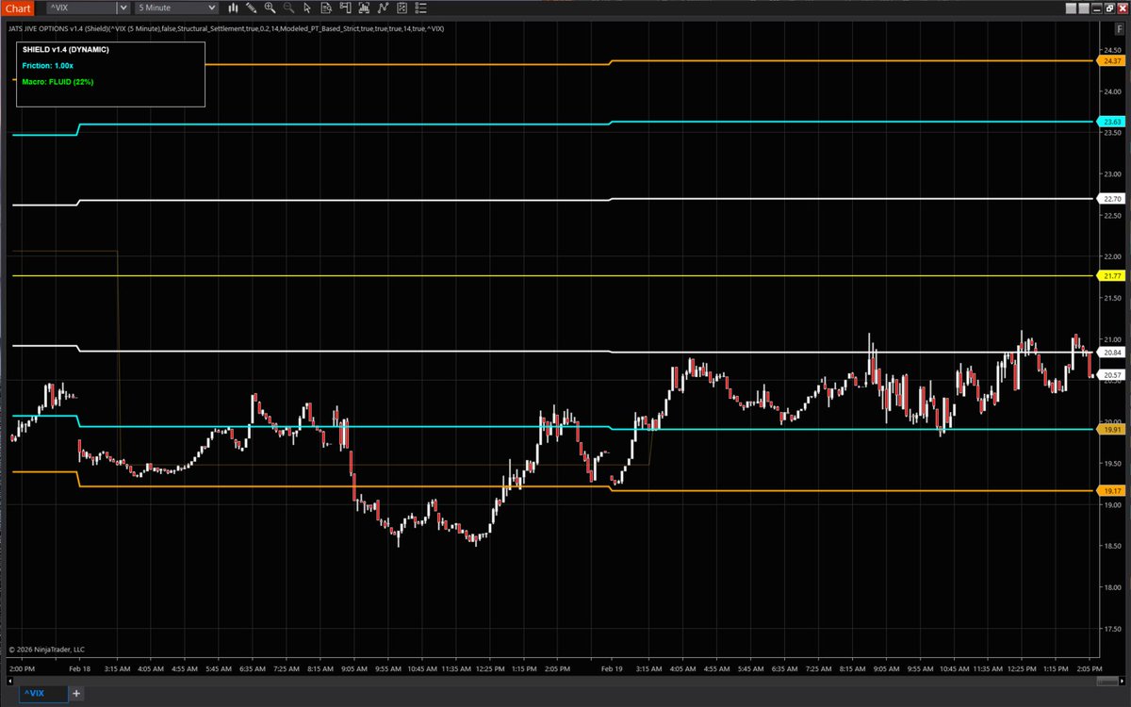
Task: Click the 21.77 yellow price marker
Action: 1110,275
